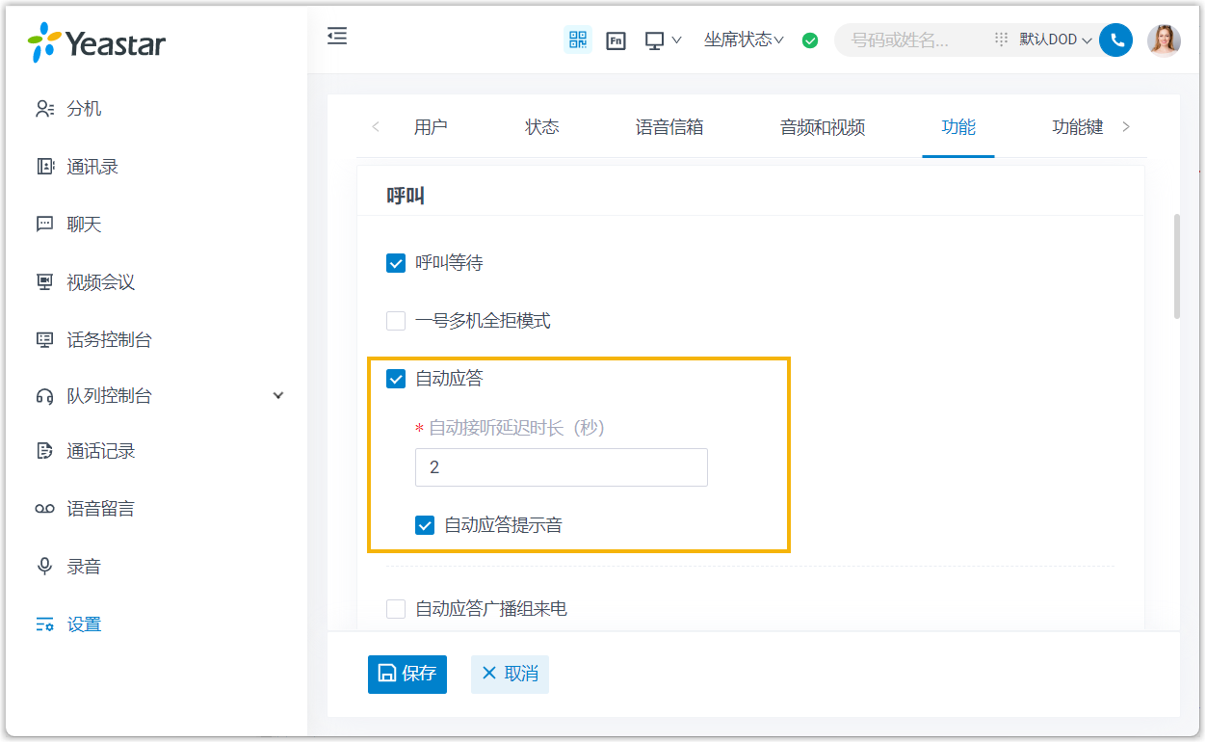Open 视频会议 video conference in sidebar
The image size is (1206, 743).
pos(100,282)
